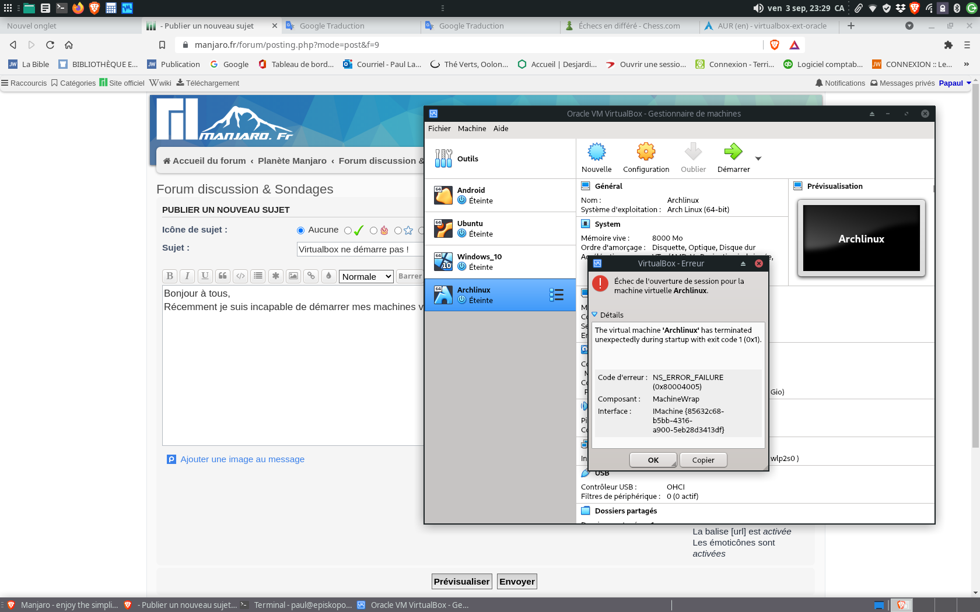
Task: Open the browser extensions puzzle icon
Action: [x=949, y=45]
